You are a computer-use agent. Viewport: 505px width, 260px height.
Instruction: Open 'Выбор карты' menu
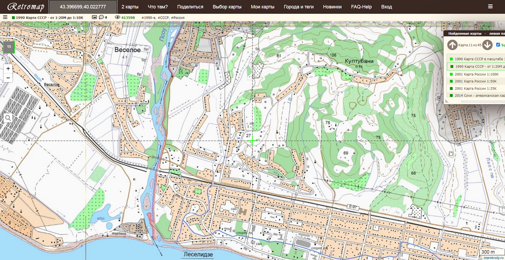click(227, 6)
